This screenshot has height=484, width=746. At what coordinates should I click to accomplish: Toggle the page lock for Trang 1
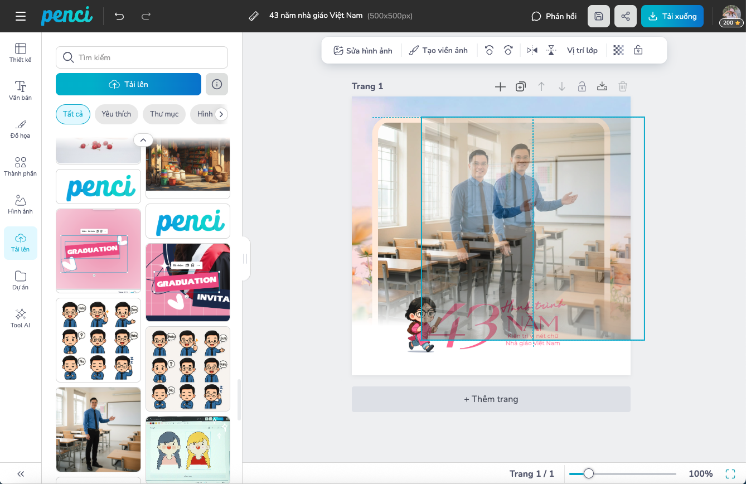[582, 86]
